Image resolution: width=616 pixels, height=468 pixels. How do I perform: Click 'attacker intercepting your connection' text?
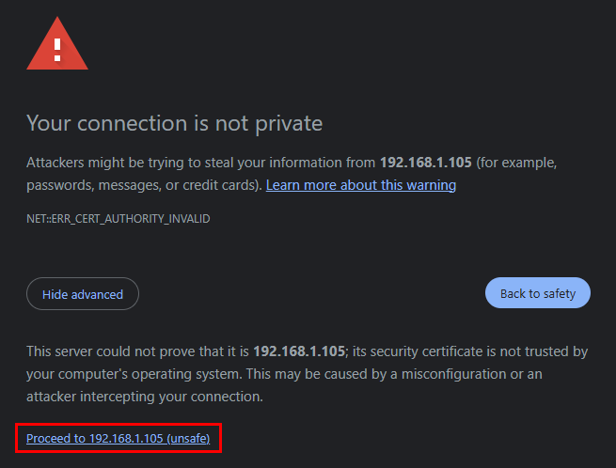pos(141,397)
